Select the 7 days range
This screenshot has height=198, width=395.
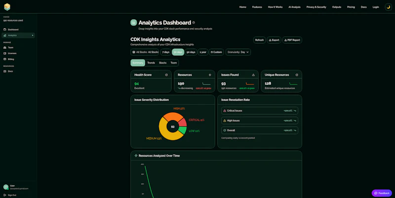165,52
